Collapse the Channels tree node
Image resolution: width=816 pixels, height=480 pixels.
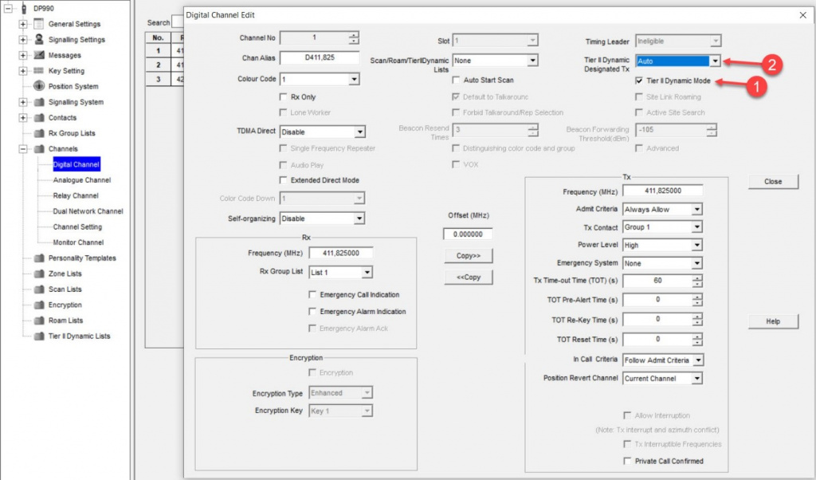point(23,149)
